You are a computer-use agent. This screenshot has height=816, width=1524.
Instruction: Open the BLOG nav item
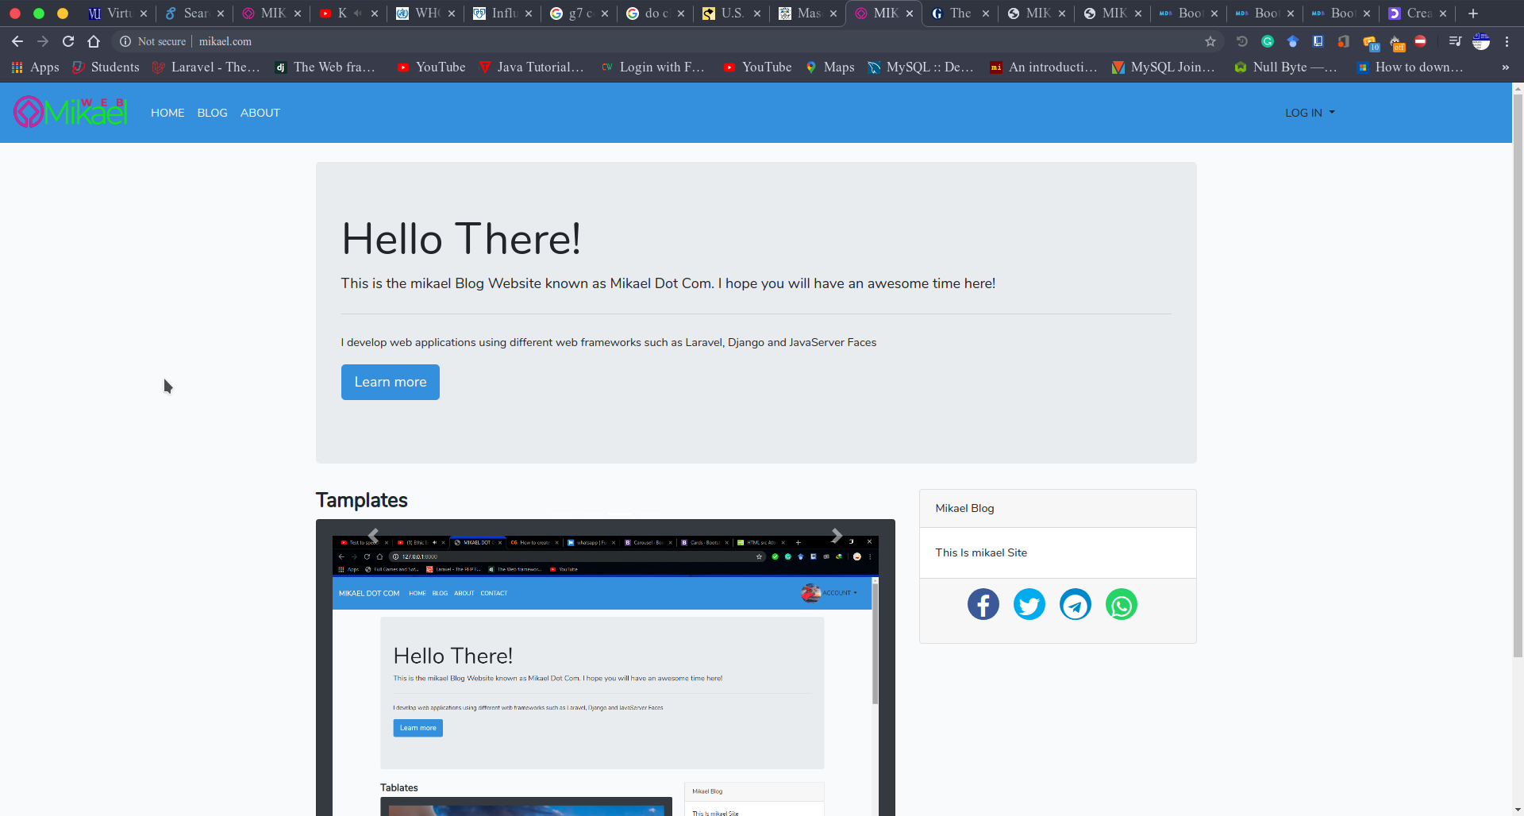click(x=212, y=113)
